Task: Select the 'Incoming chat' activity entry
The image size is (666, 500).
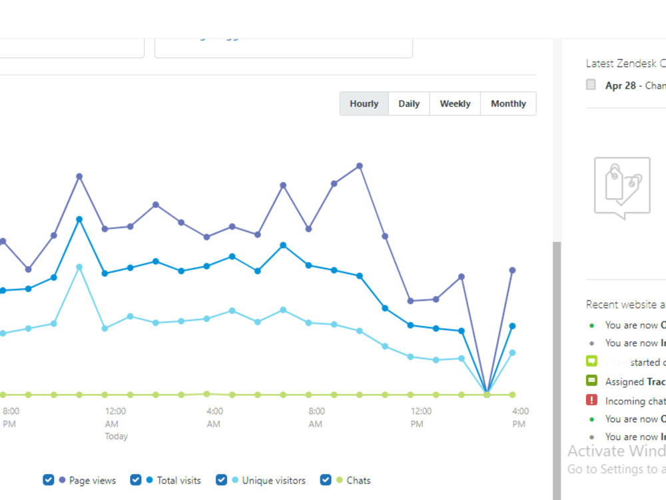Action: pyautogui.click(x=635, y=401)
